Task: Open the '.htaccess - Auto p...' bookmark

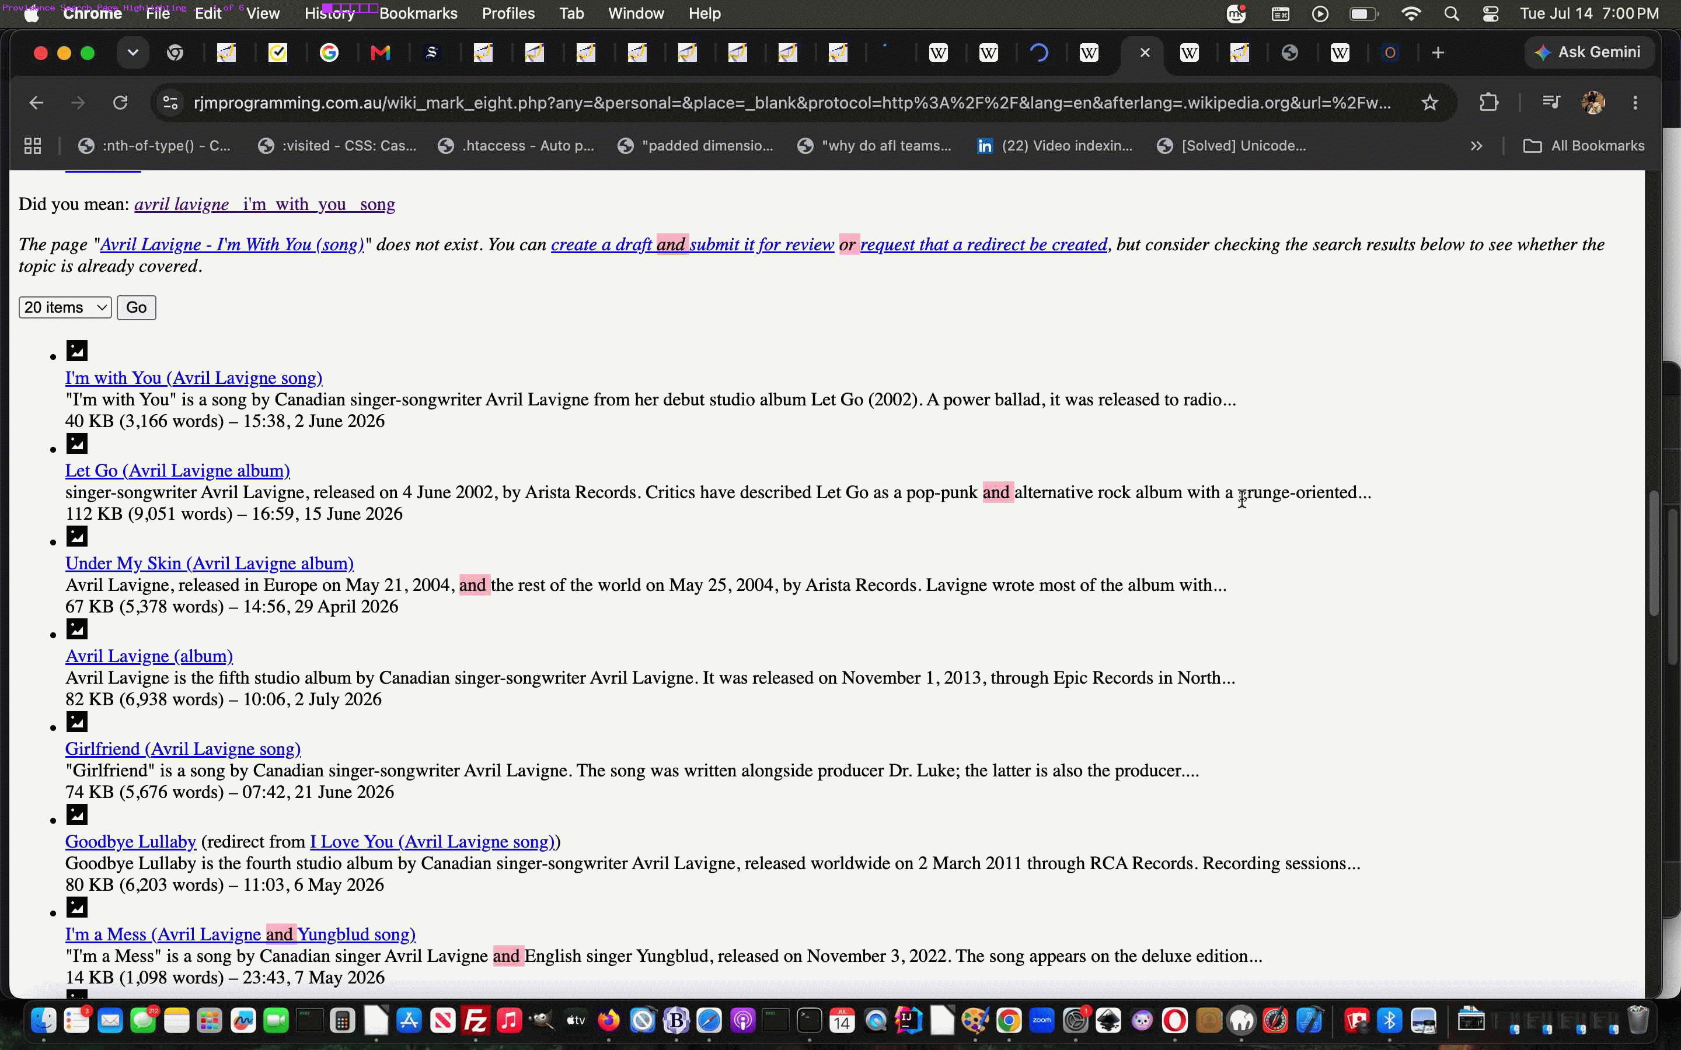Action: (x=516, y=146)
